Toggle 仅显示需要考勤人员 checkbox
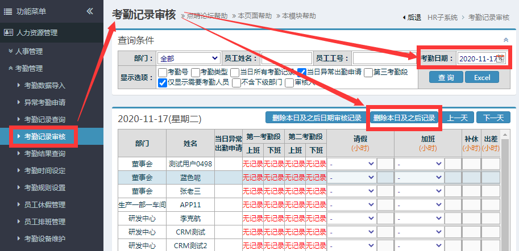The height and width of the screenshot is (251, 519). pos(163,82)
